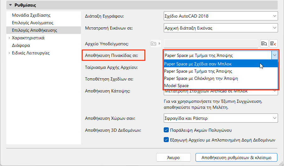Expand the Ειδικές Λειτουργίες tree item
Image resolution: width=284 pixels, height=166 pixels.
(9, 53)
